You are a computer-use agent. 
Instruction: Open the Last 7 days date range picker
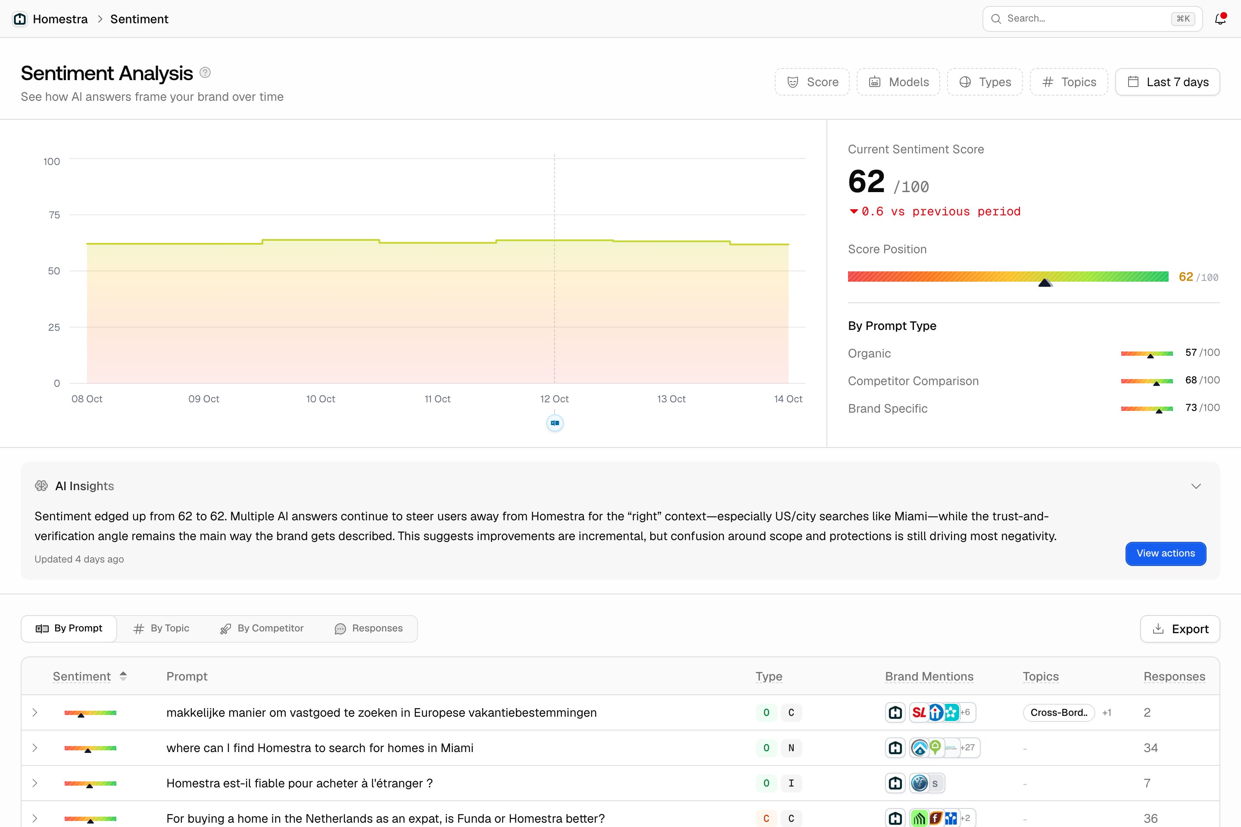click(1168, 82)
